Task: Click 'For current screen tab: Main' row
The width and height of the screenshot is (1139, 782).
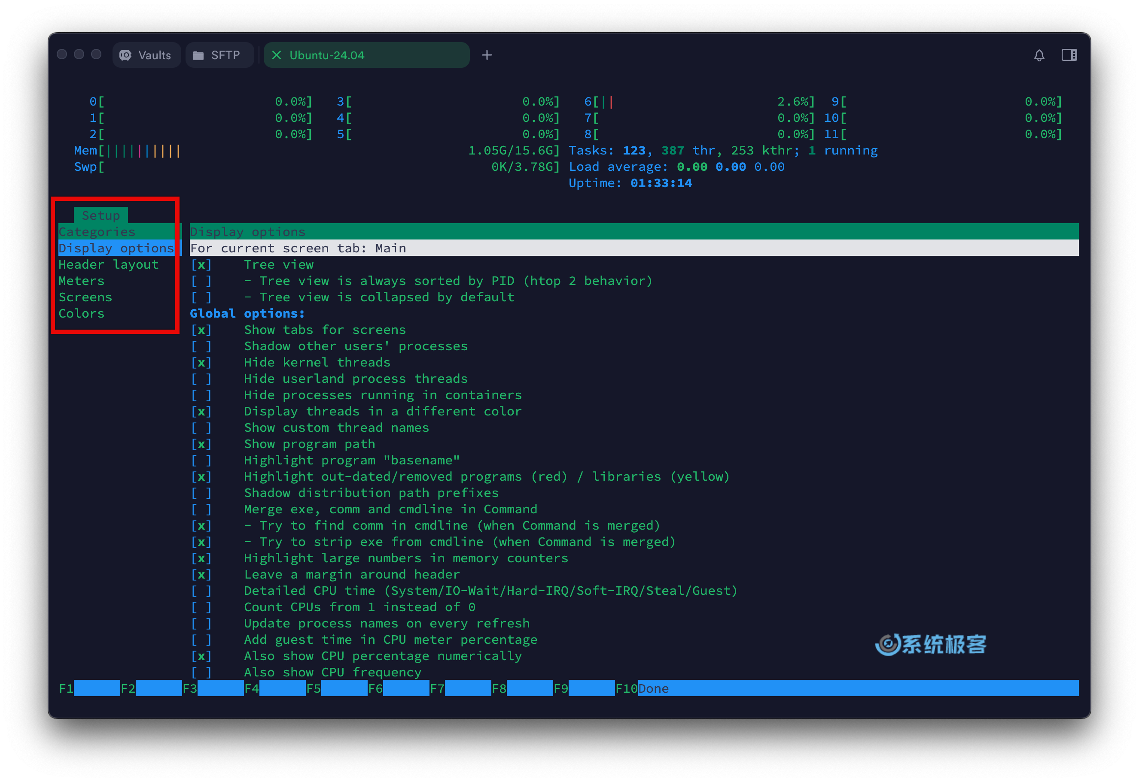Action: pyautogui.click(x=634, y=248)
